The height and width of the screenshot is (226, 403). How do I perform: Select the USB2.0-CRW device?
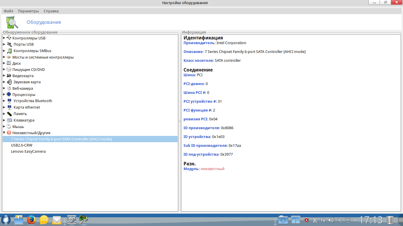click(22, 145)
